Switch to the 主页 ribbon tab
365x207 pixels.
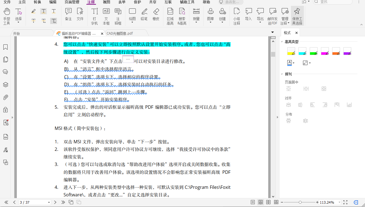click(x=22, y=2)
